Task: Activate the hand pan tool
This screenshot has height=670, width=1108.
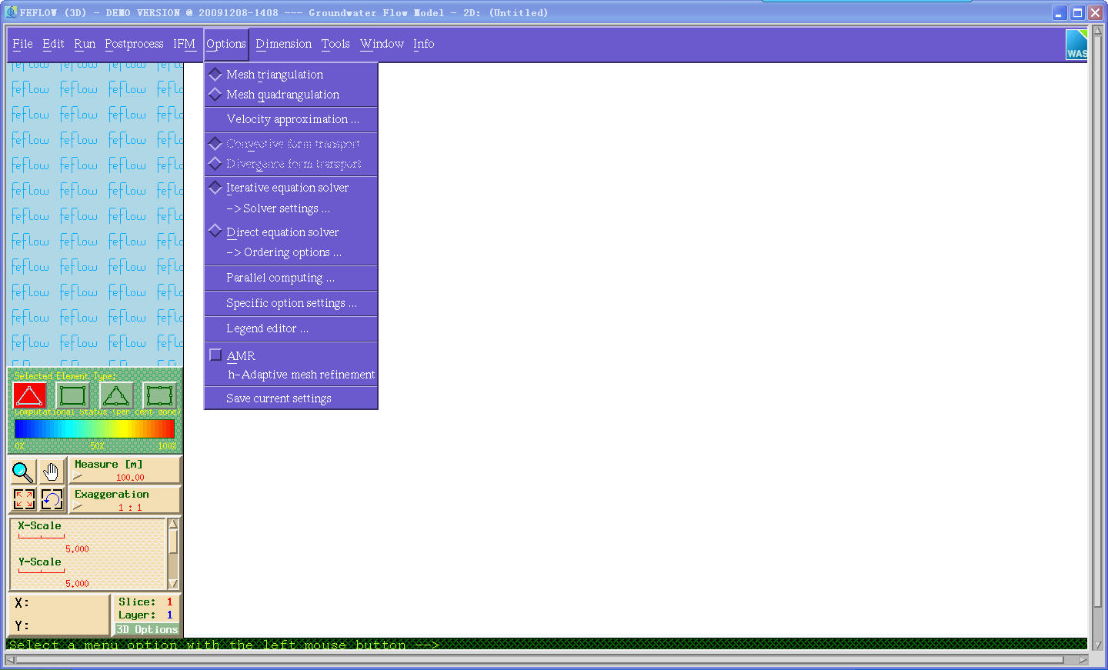Action: (51, 472)
